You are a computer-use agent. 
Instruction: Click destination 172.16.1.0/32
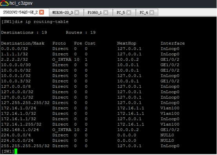coord(18,114)
